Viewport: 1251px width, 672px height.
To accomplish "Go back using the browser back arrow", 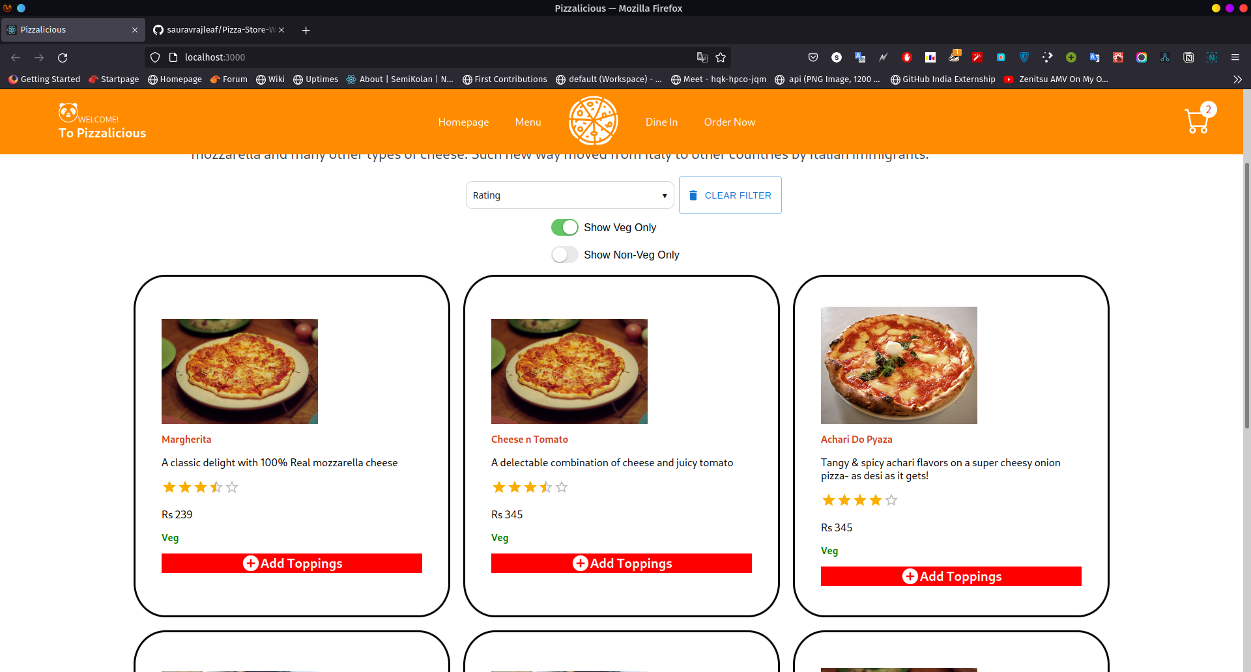I will point(16,57).
